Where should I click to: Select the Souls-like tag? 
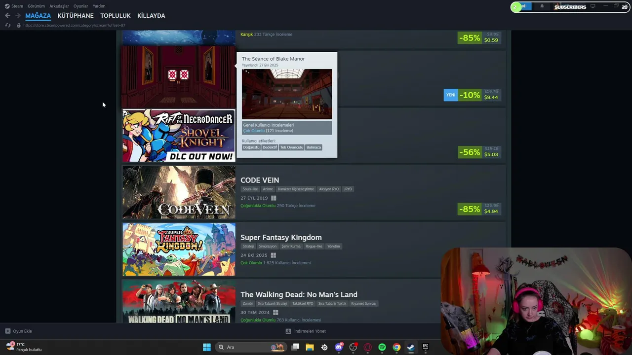pos(250,189)
